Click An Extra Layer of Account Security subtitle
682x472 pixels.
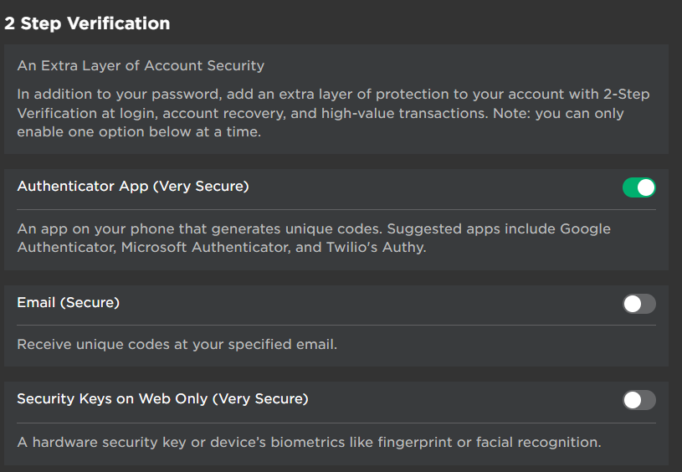[141, 65]
